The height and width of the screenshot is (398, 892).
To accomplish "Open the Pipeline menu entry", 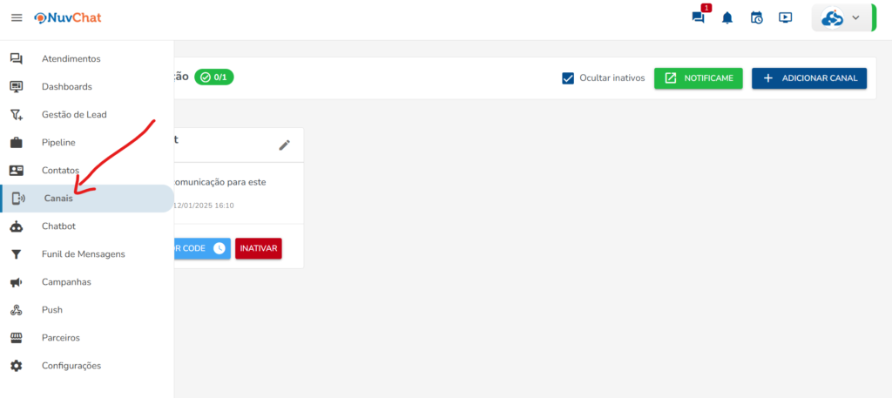I will pyautogui.click(x=58, y=143).
